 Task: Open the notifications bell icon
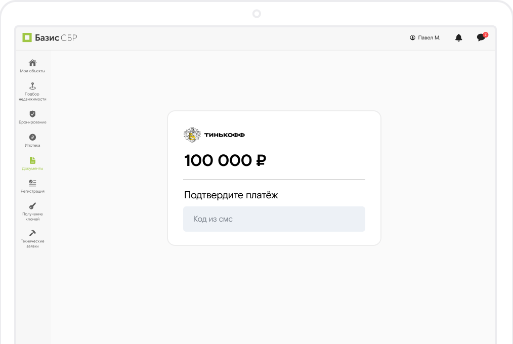459,38
